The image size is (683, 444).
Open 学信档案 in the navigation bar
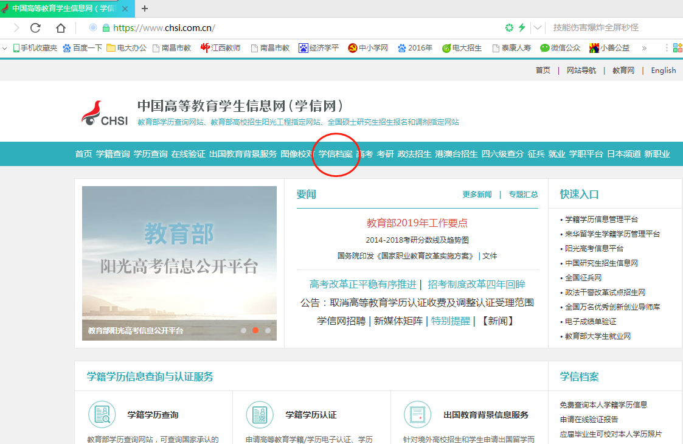[x=335, y=154]
